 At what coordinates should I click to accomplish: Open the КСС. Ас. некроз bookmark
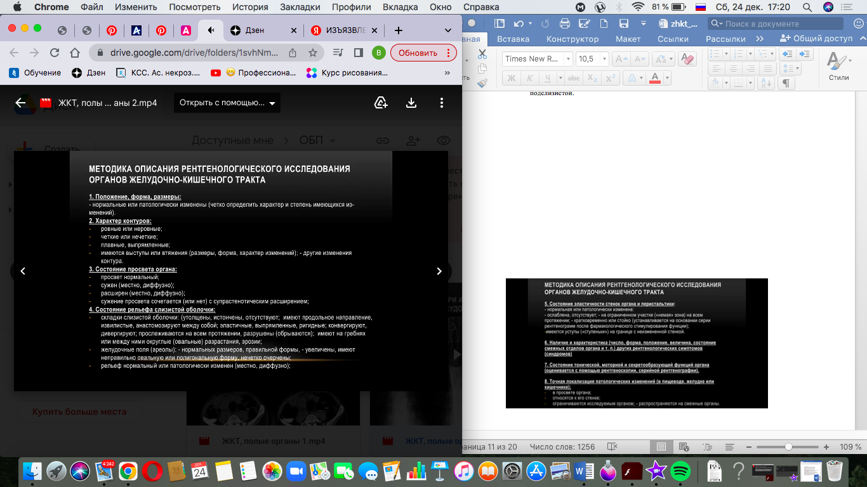point(158,72)
